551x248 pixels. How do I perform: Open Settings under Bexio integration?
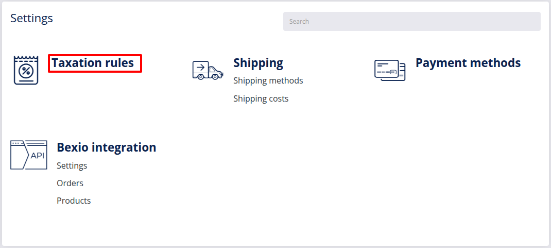[x=72, y=166]
